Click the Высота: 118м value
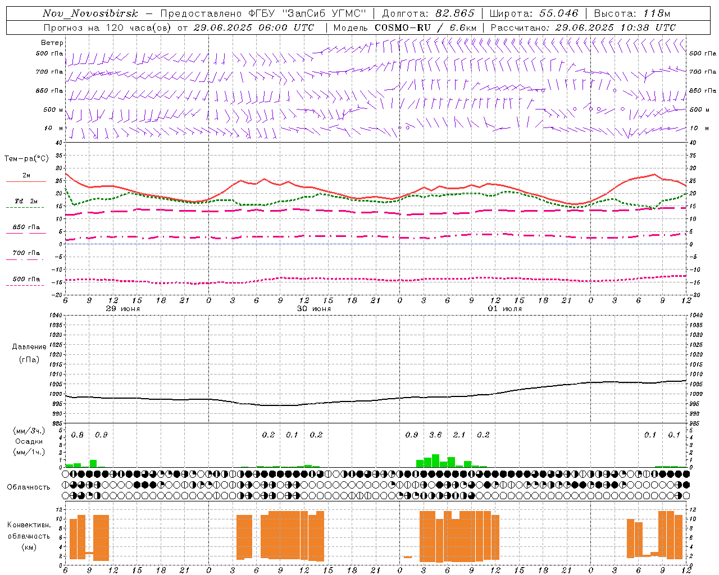Screen dimensions: 719x575 tap(632, 13)
